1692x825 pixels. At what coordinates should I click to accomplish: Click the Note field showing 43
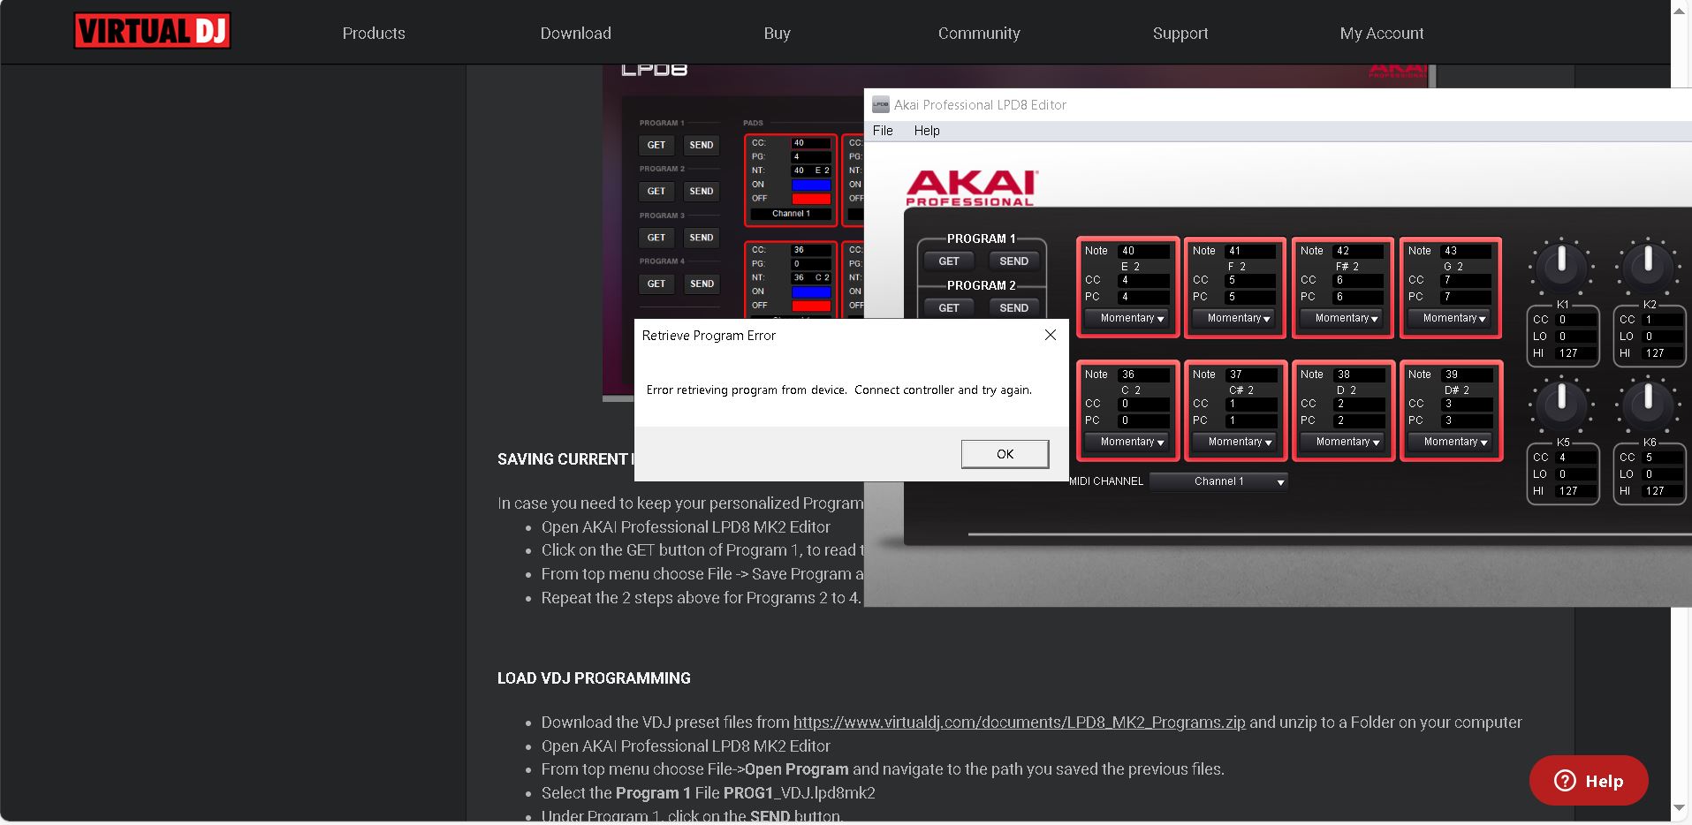coord(1467,251)
